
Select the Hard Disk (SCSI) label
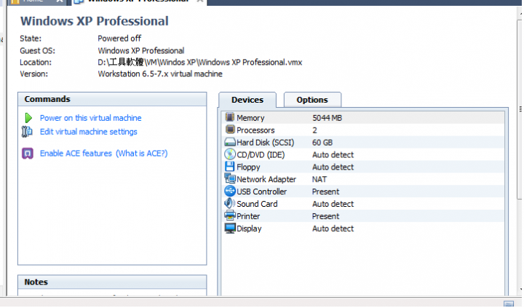click(x=266, y=143)
